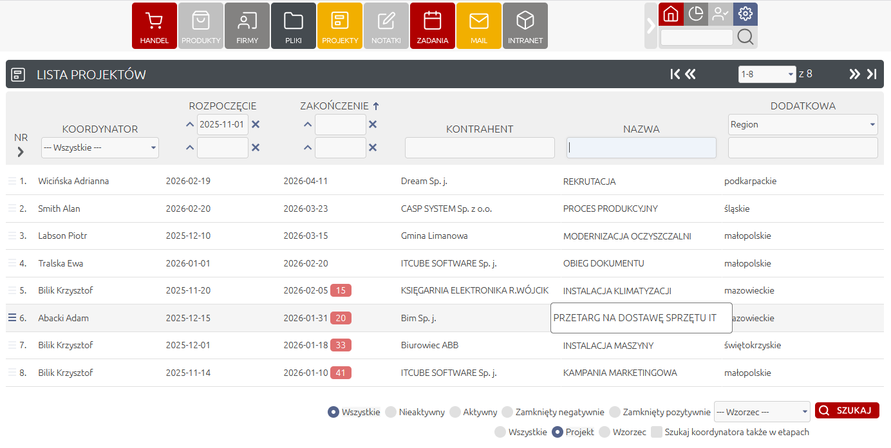Click the Kontrahent filter text field
The image size is (891, 448).
coord(480,148)
